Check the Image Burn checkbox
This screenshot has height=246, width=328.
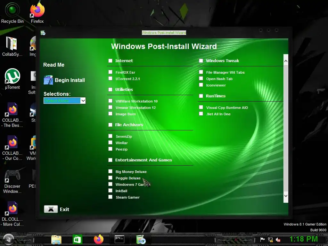(110, 114)
